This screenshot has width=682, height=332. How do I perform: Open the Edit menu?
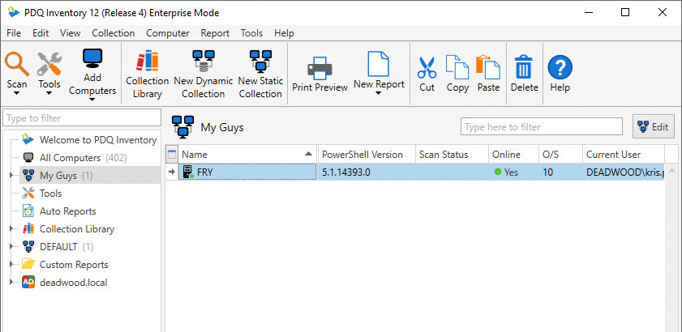pos(41,33)
